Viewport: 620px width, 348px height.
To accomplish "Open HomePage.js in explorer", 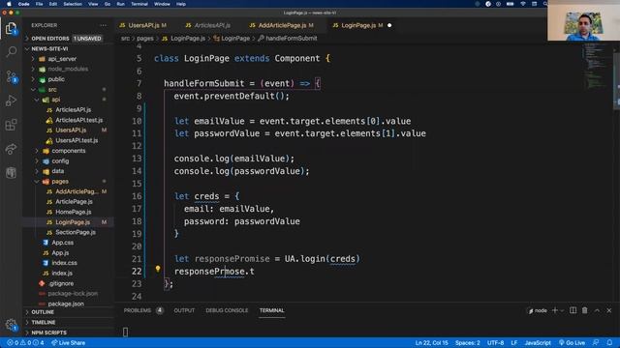I will click(x=74, y=212).
